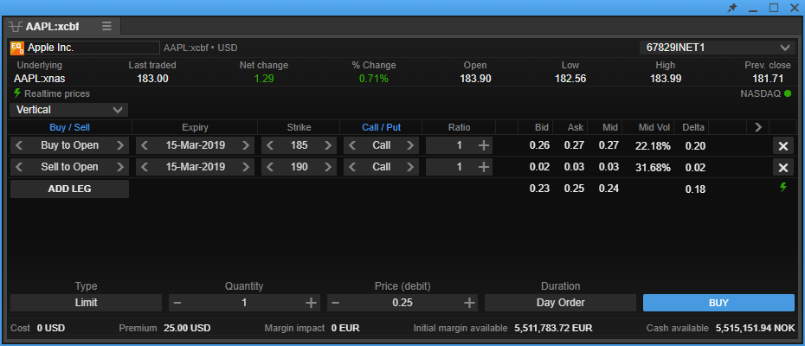Viewport: 805px width, 346px height.
Task: Click the ratio value on Buy leg
Action: point(460,145)
